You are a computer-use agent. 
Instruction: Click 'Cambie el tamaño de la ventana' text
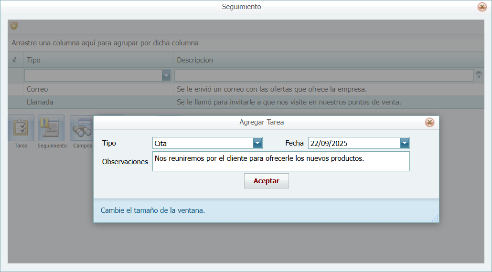152,210
